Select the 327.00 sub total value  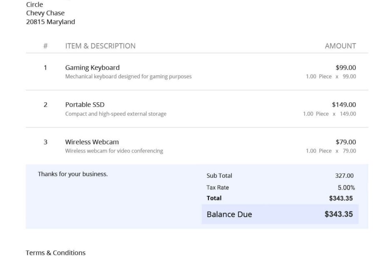(x=345, y=176)
